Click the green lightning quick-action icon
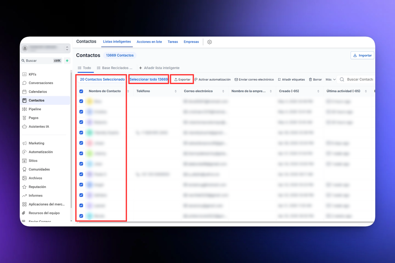Screen dimensions: 395x263 (x=67, y=60)
